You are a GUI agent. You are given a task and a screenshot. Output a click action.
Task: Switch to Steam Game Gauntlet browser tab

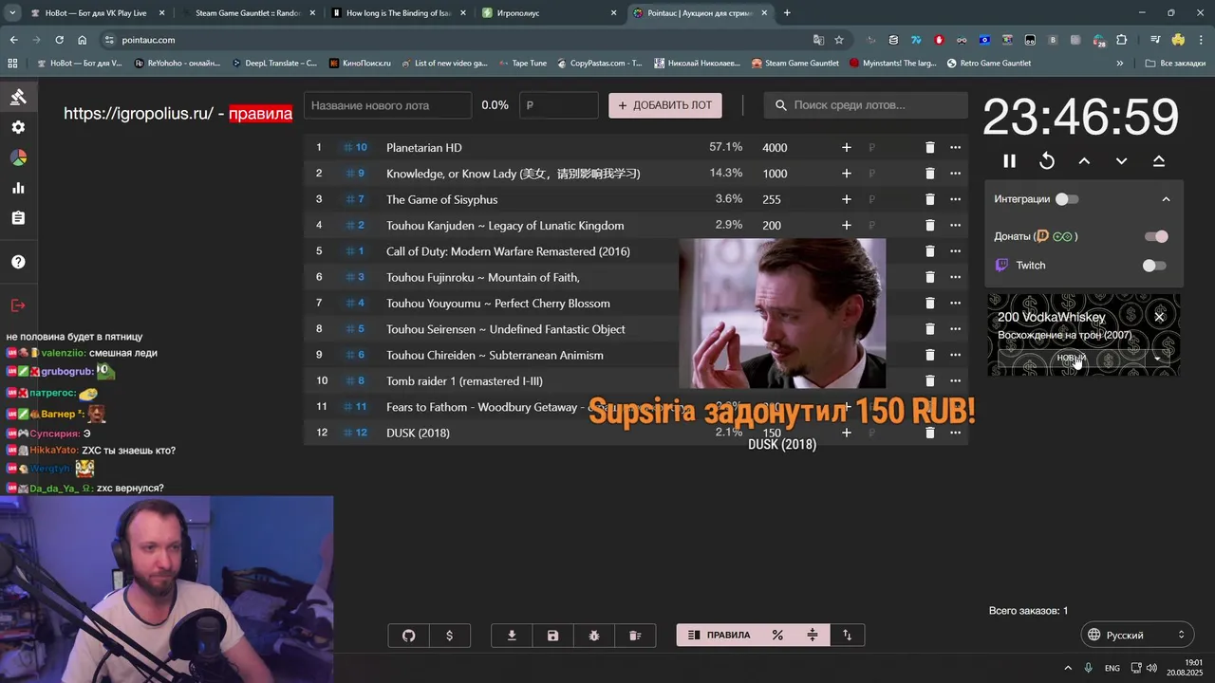pyautogui.click(x=247, y=13)
